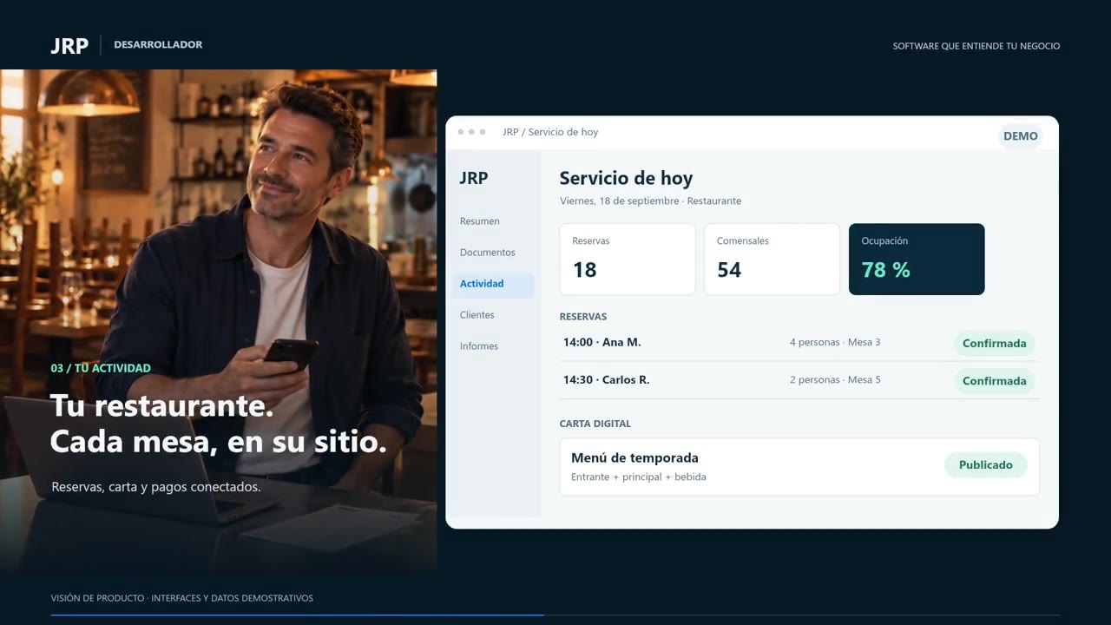Click the text Reservas, carta y pagos conectados.
The image size is (1111, 625).
click(156, 487)
